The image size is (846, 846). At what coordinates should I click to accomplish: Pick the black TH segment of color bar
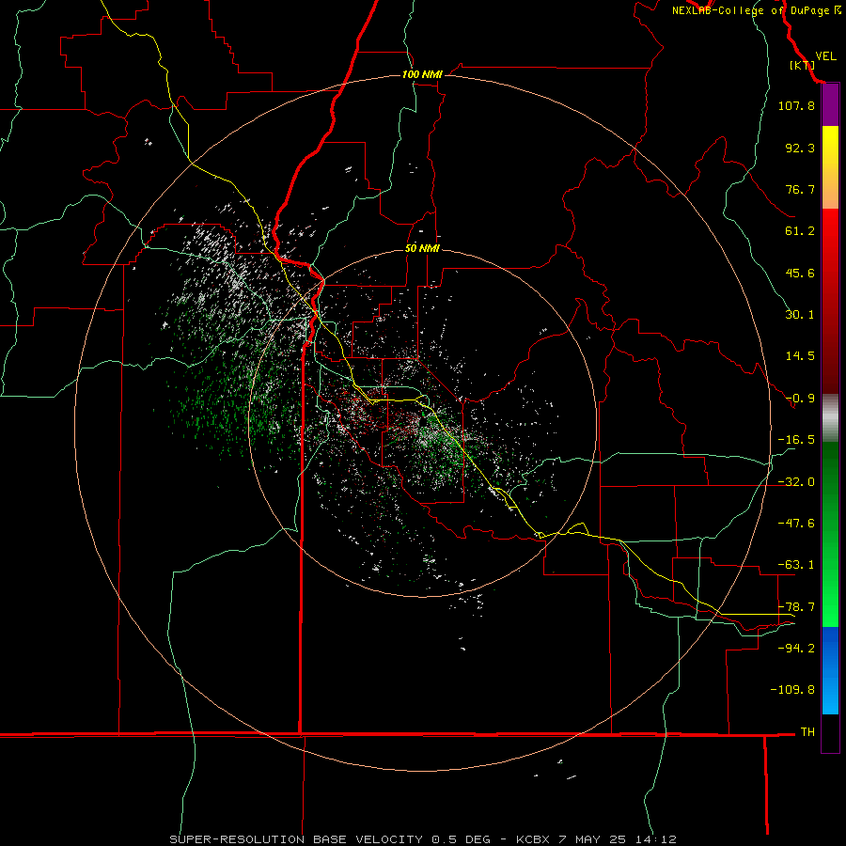830,732
